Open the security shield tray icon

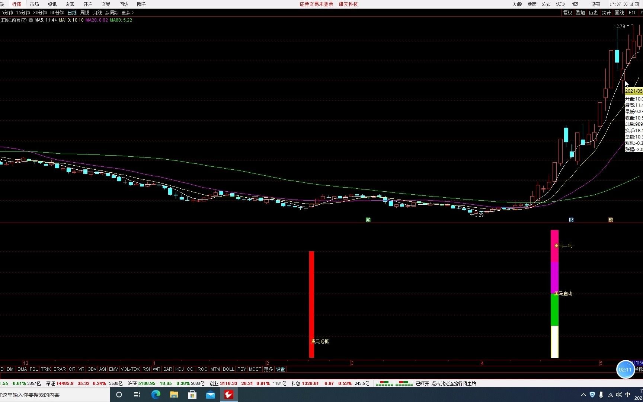[592, 395]
